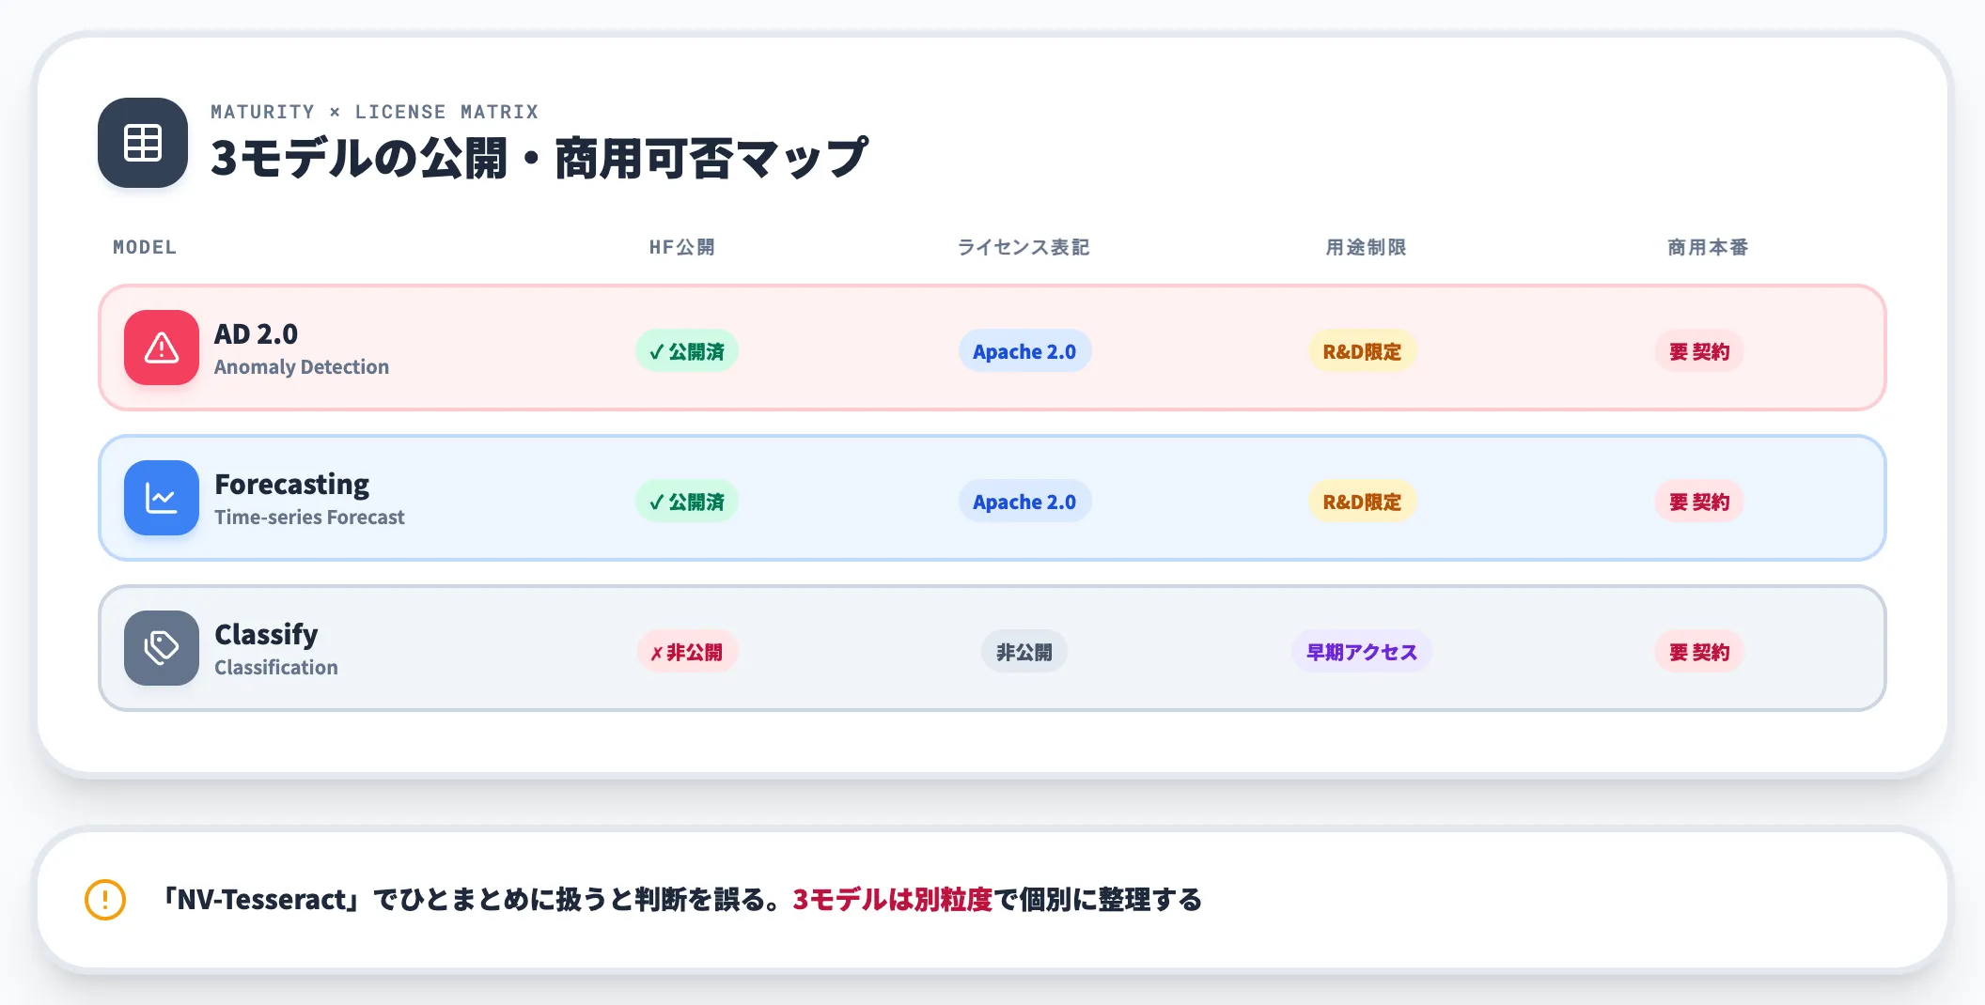Click the Forecasting model name

click(x=292, y=484)
